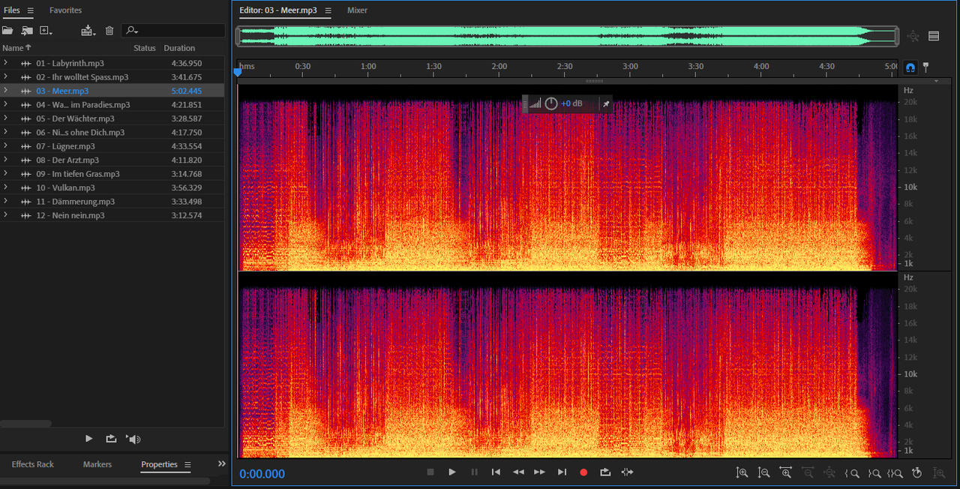Click the Fast Forward transport button
960x489 pixels.
[x=539, y=472]
